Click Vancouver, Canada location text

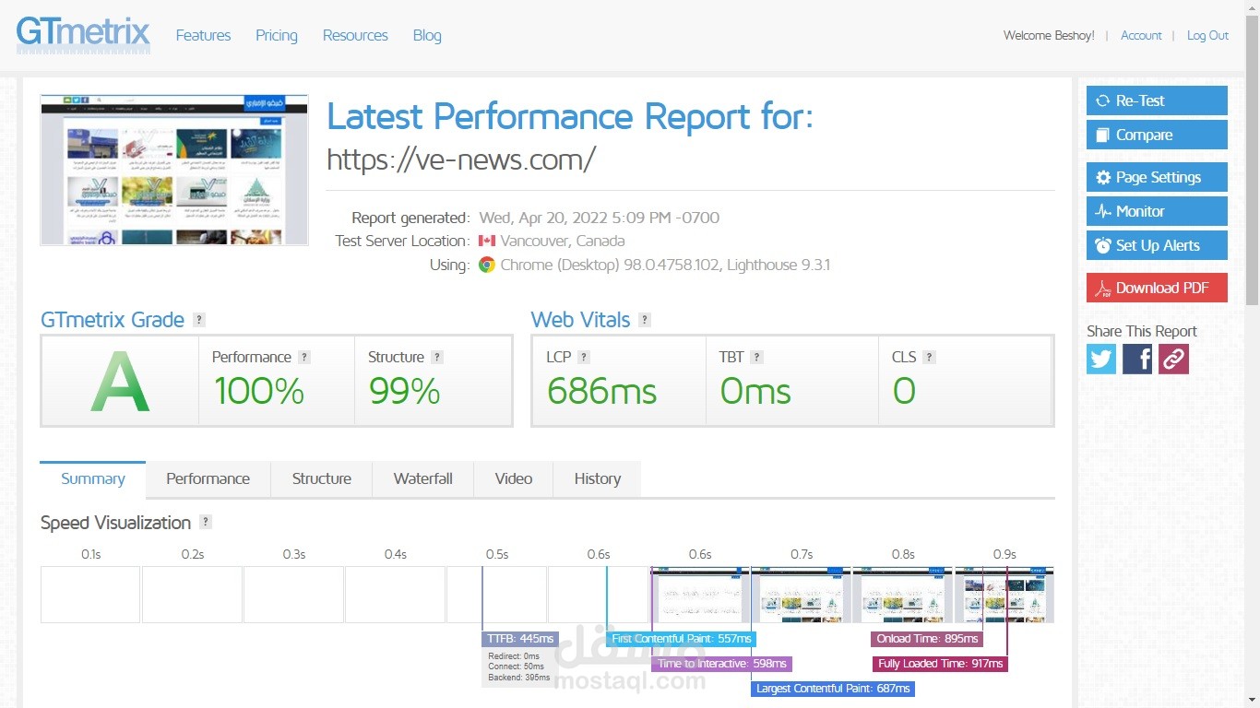pyautogui.click(x=563, y=242)
